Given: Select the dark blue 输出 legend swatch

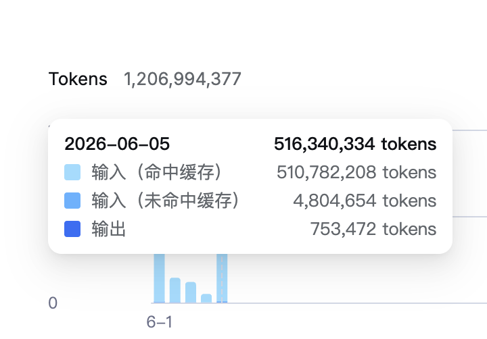Looking at the screenshot, I should point(72,229).
